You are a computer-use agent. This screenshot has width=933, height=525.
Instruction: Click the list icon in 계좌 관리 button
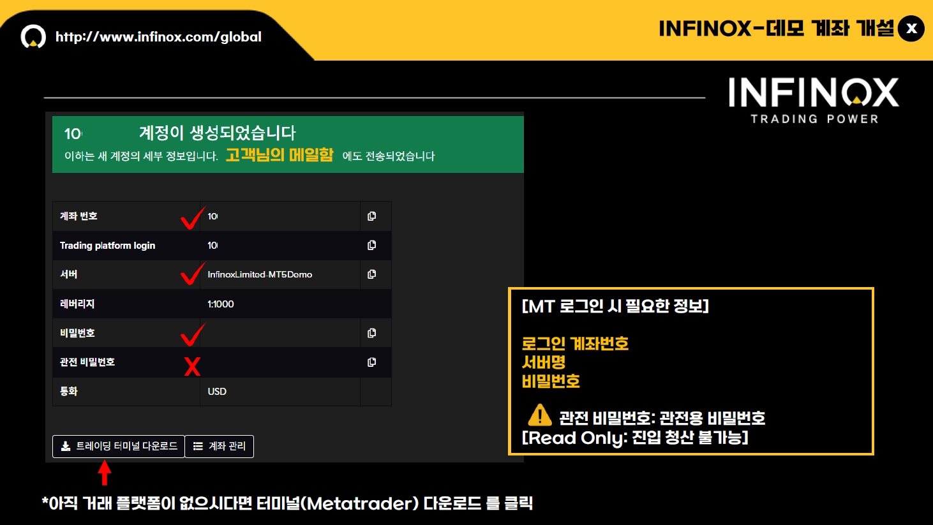[198, 447]
